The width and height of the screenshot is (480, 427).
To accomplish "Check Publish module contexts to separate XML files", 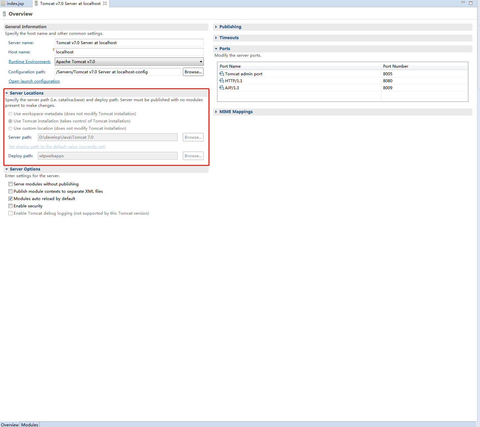I will tap(11, 191).
